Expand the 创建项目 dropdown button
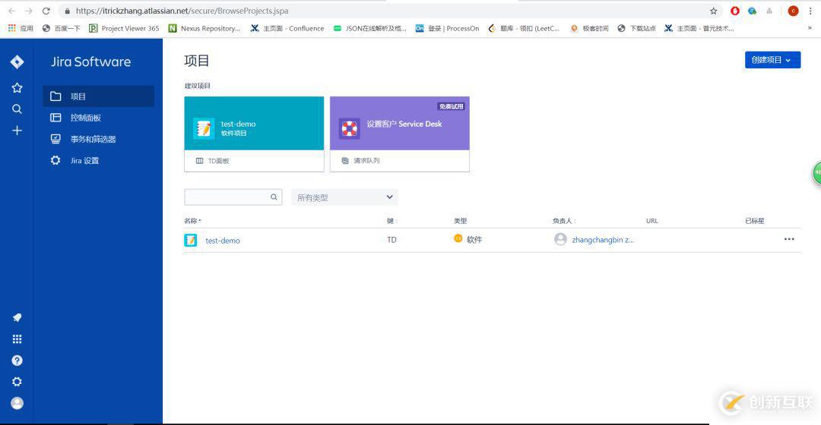This screenshot has width=821, height=425. click(772, 60)
